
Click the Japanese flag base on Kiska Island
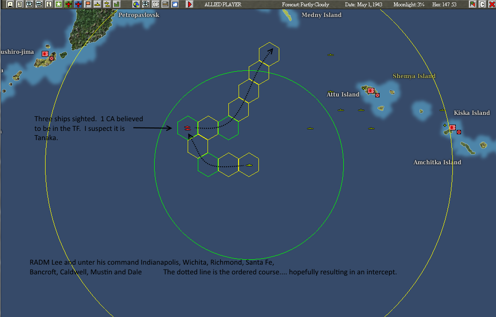click(452, 127)
